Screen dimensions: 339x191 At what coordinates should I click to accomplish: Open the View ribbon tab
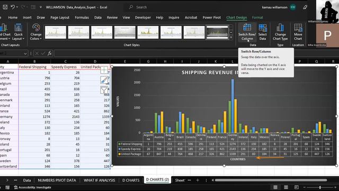click(126, 18)
